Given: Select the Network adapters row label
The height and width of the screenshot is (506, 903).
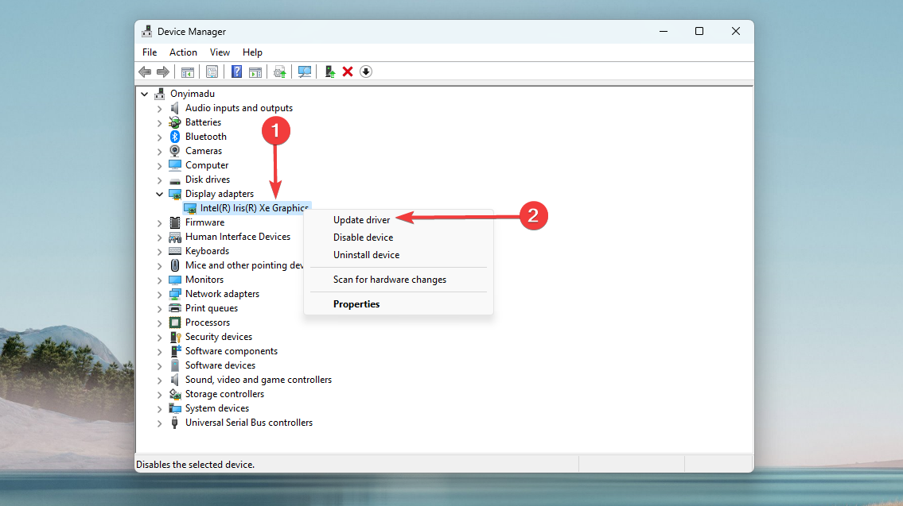Looking at the screenshot, I should point(222,294).
